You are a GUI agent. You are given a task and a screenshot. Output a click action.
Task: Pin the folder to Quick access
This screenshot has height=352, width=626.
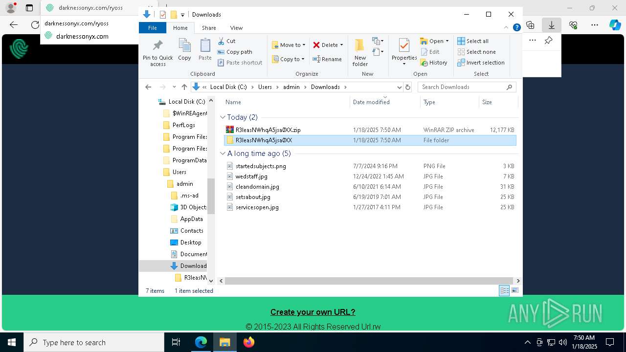click(157, 53)
